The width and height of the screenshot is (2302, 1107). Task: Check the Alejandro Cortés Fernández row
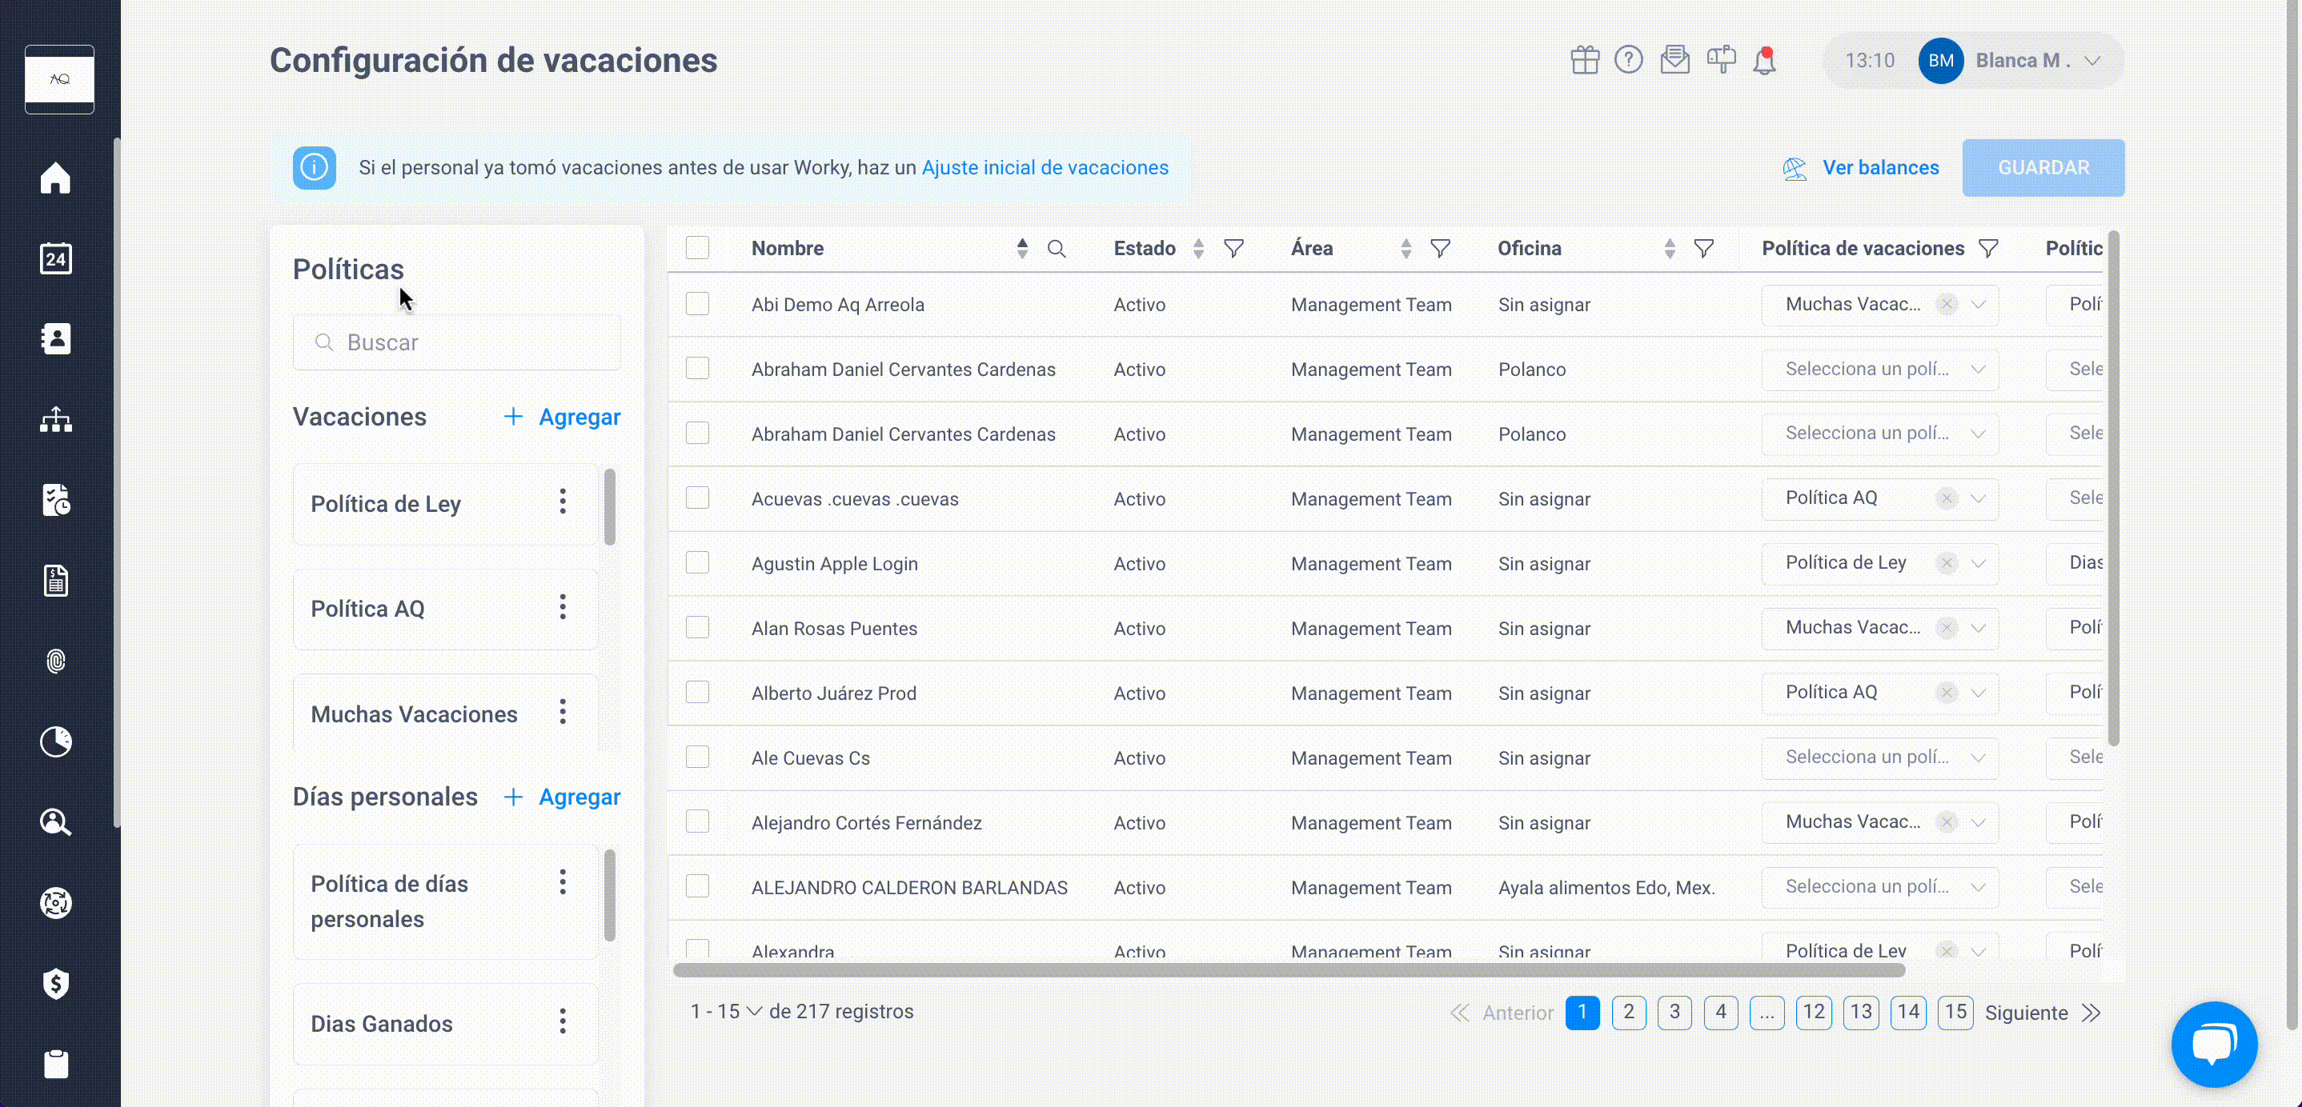click(x=697, y=821)
